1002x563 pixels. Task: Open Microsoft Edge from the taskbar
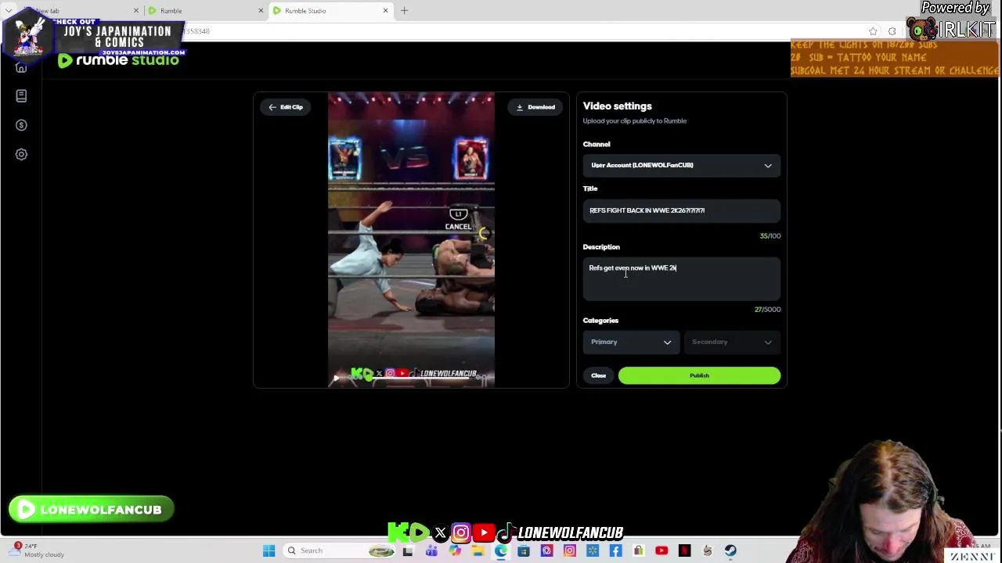point(501,551)
